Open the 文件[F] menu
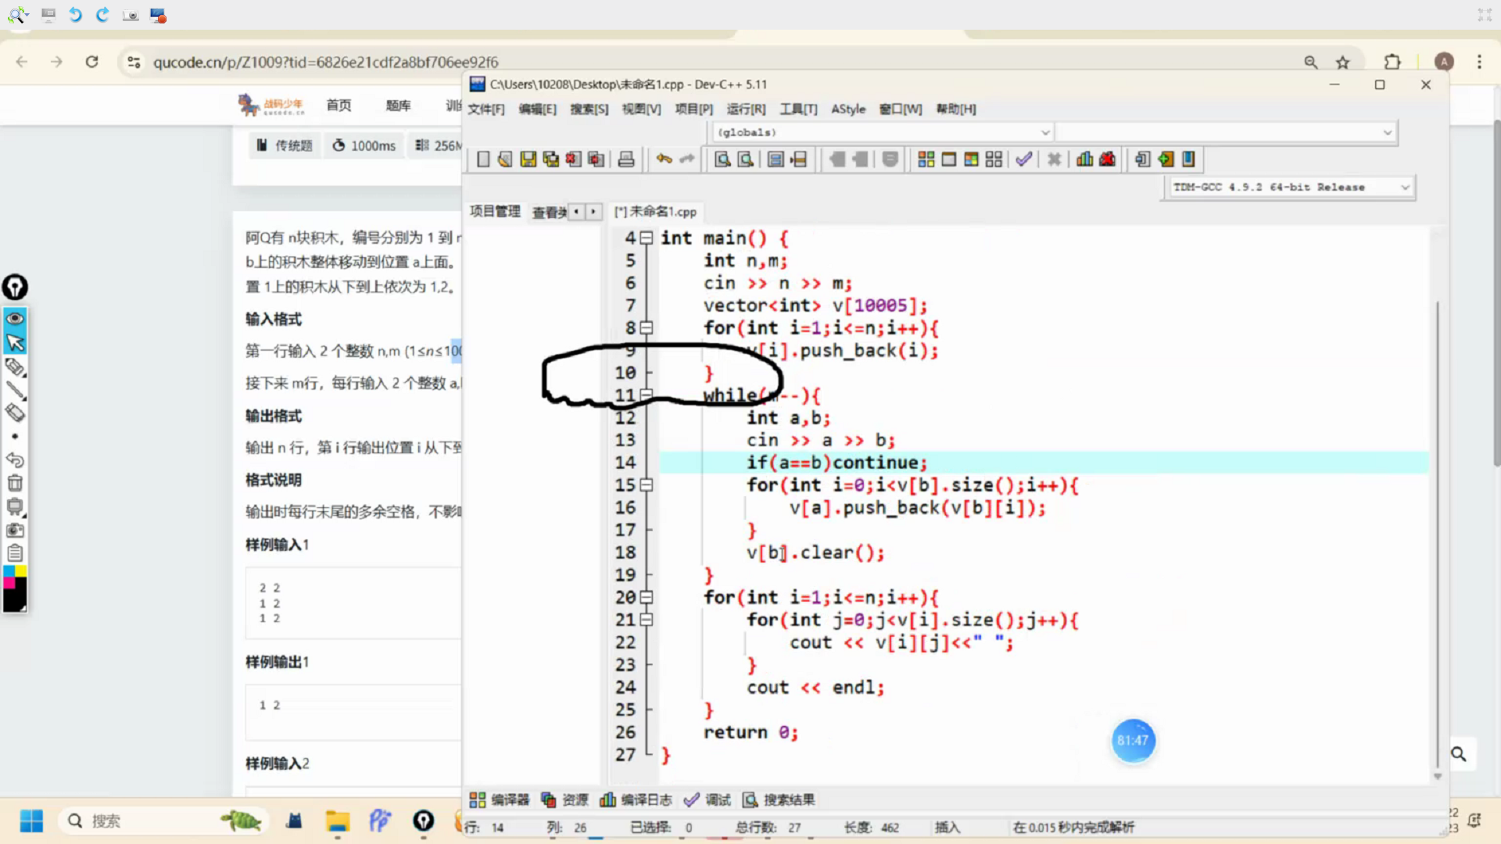 pyautogui.click(x=486, y=109)
